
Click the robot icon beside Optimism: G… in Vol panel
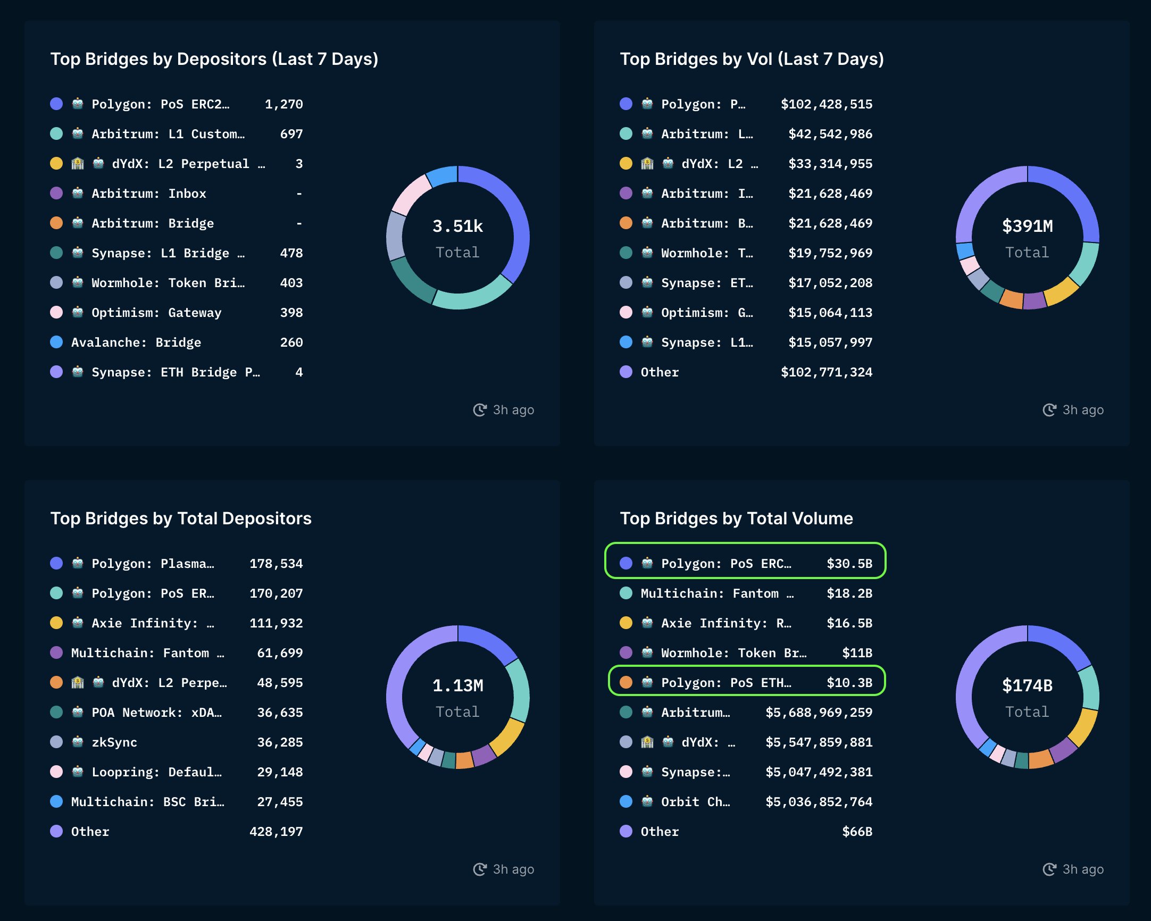(647, 312)
